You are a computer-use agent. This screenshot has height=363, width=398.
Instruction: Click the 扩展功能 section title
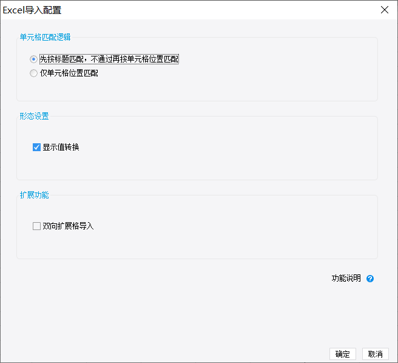click(34, 195)
